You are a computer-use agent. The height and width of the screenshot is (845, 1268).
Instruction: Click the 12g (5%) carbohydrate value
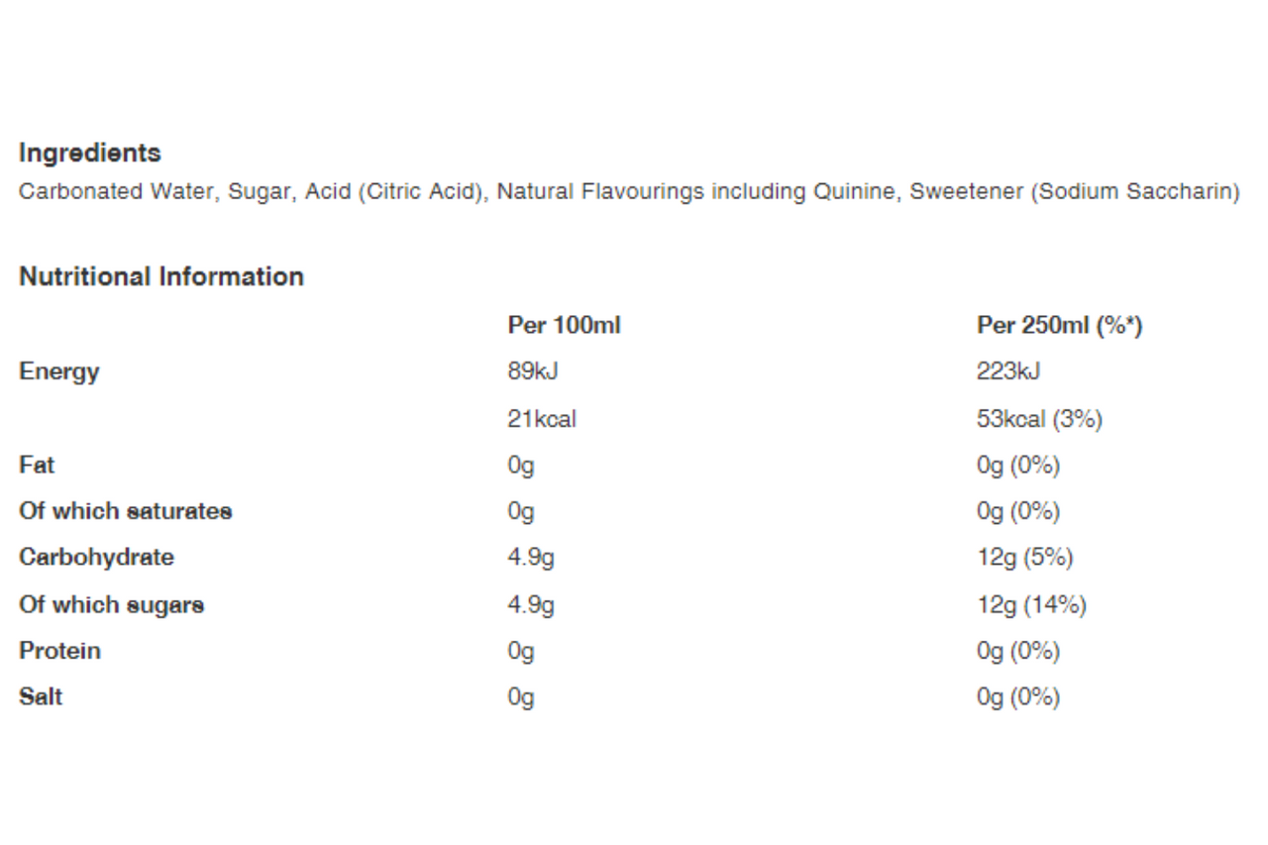(x=1025, y=558)
